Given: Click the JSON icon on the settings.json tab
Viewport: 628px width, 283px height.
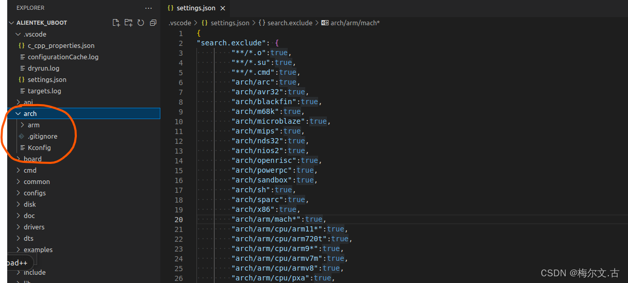Looking at the screenshot, I should (x=171, y=8).
